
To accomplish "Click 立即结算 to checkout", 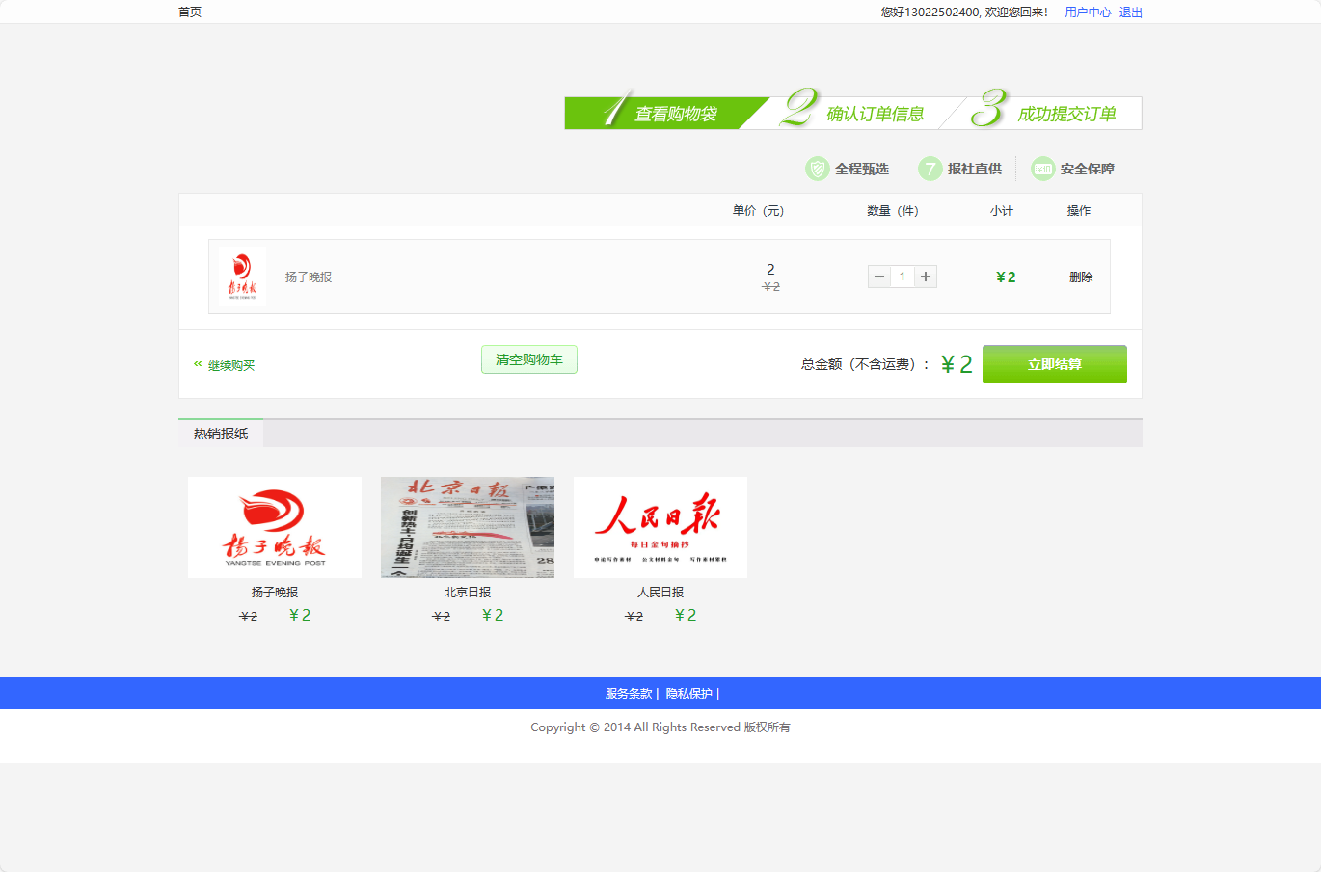I will [x=1054, y=364].
